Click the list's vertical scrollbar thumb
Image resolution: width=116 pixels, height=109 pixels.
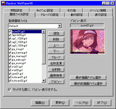click(x=44, y=49)
